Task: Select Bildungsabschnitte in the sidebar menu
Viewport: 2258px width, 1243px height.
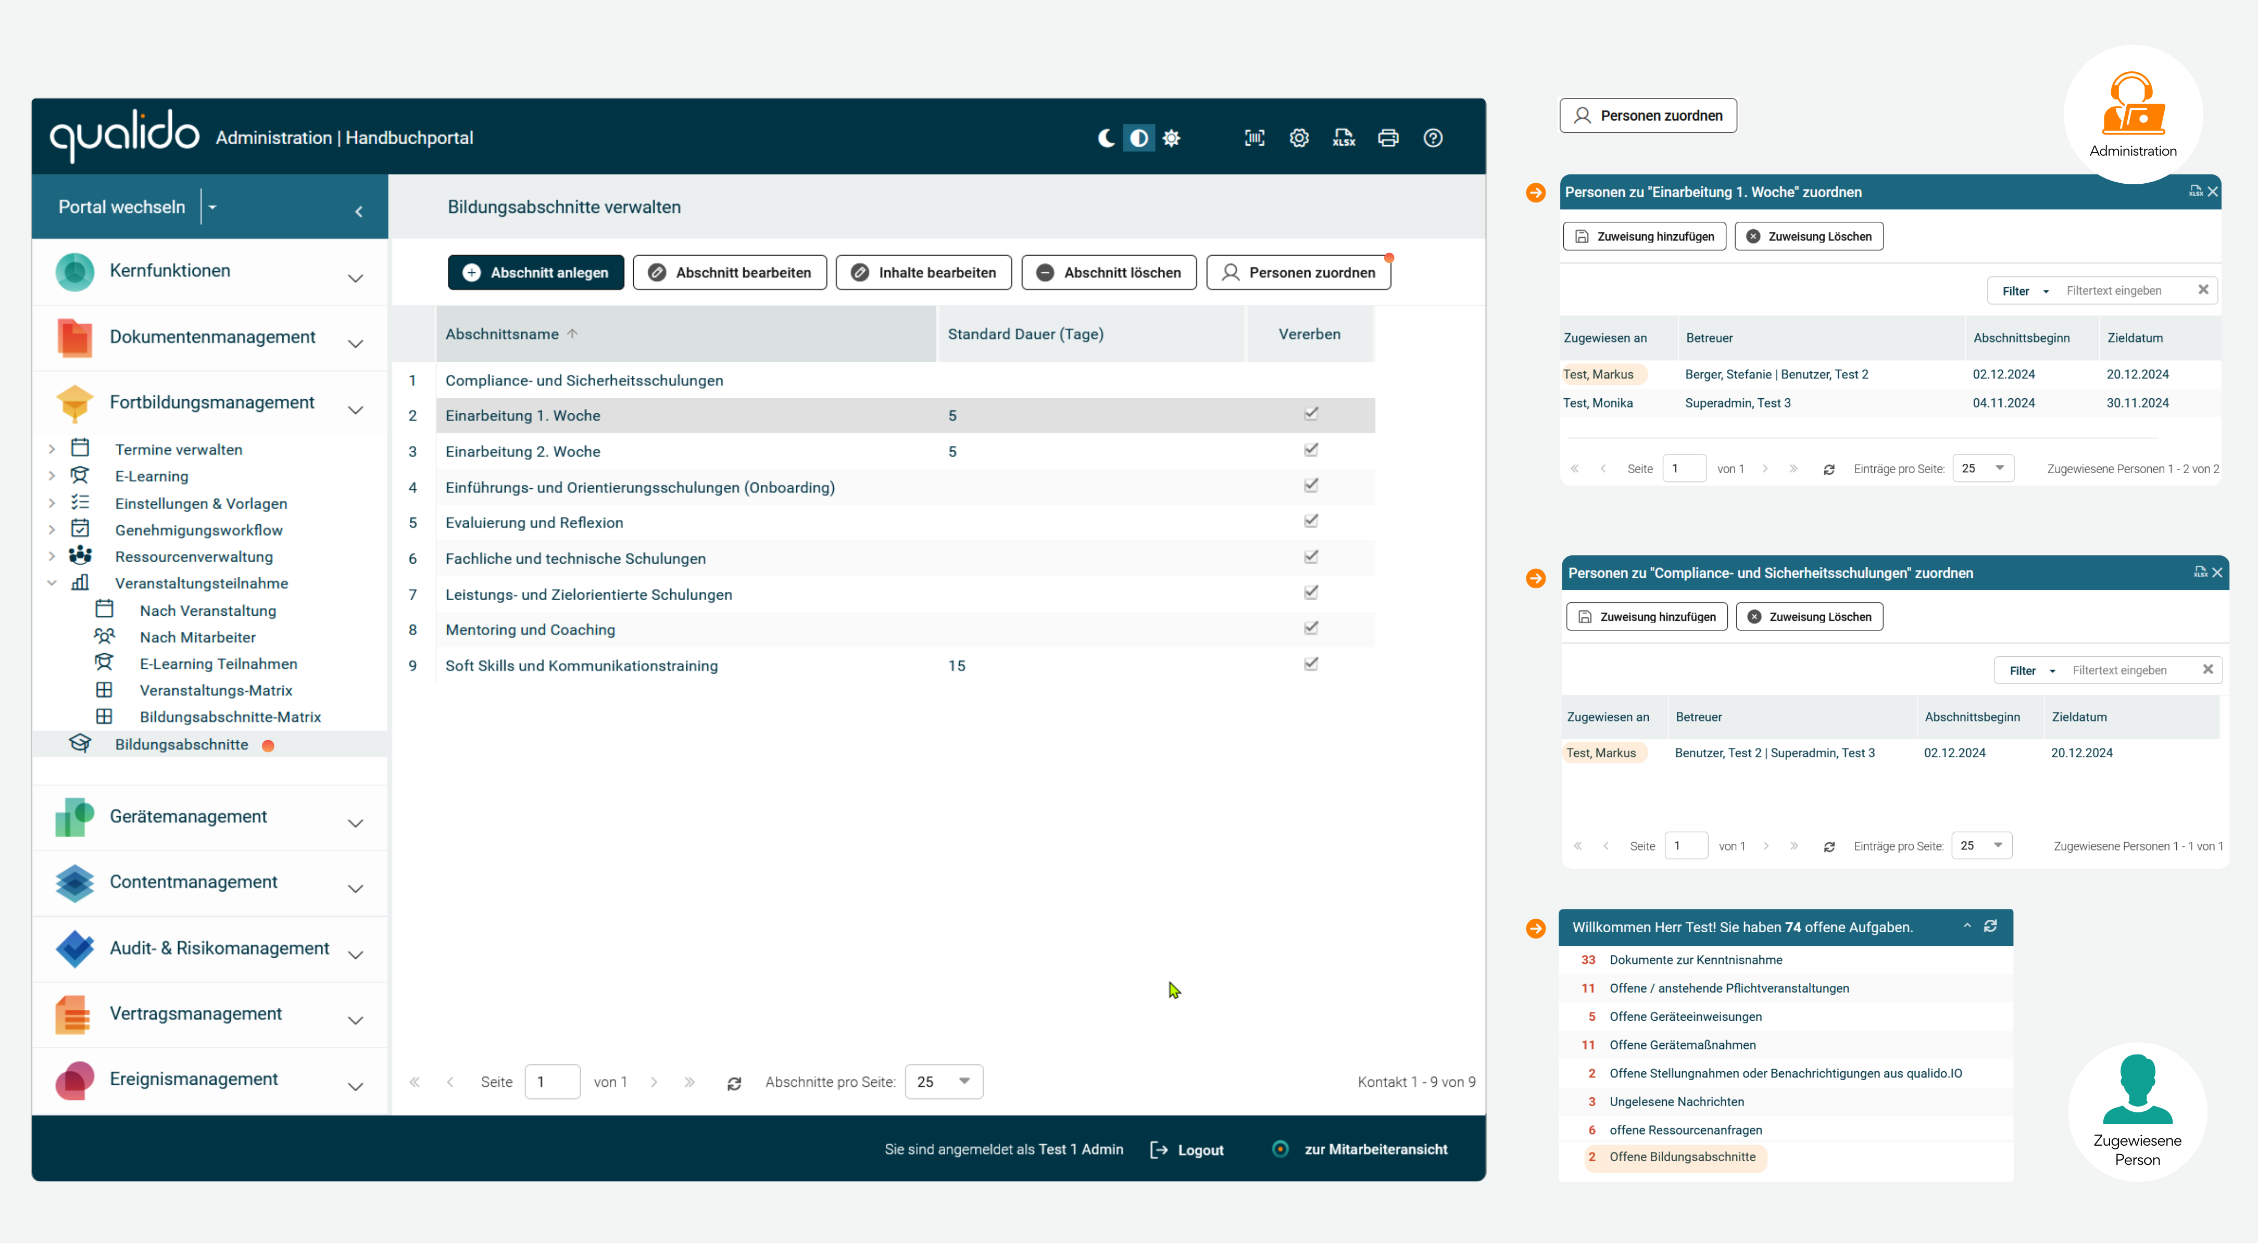Action: tap(181, 744)
